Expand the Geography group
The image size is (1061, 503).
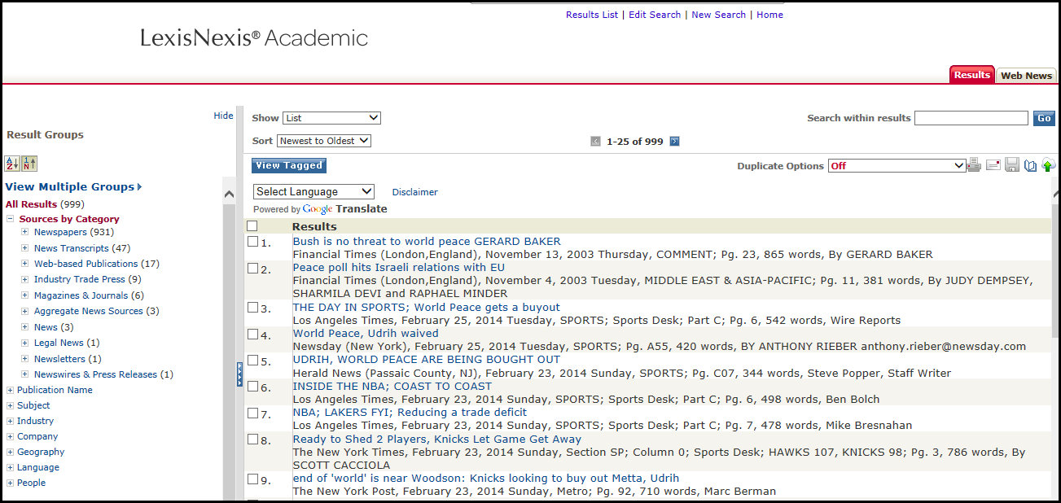[11, 453]
